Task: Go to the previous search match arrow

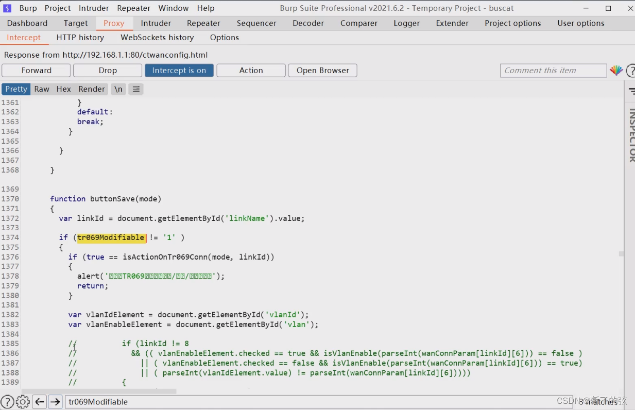Action: coord(40,402)
